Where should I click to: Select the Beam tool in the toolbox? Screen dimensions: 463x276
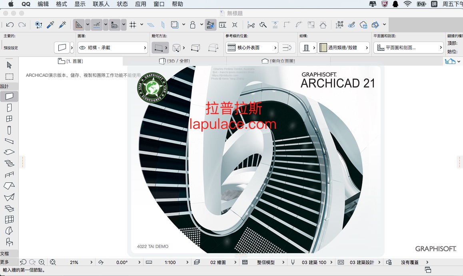point(9,141)
